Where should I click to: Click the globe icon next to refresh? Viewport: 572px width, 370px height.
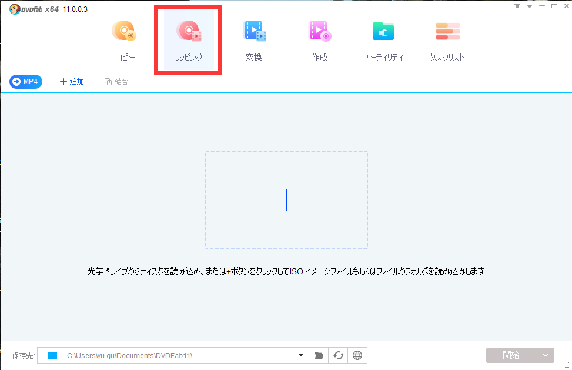tap(357, 355)
